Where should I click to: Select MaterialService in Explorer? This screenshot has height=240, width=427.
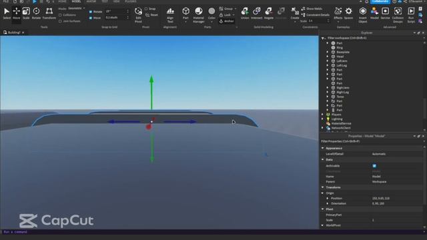pos(341,123)
